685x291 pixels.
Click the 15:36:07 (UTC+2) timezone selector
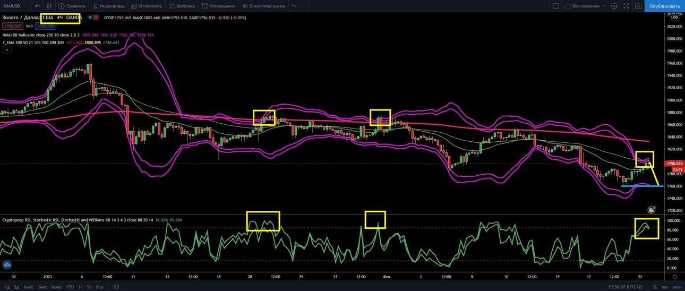click(624, 287)
